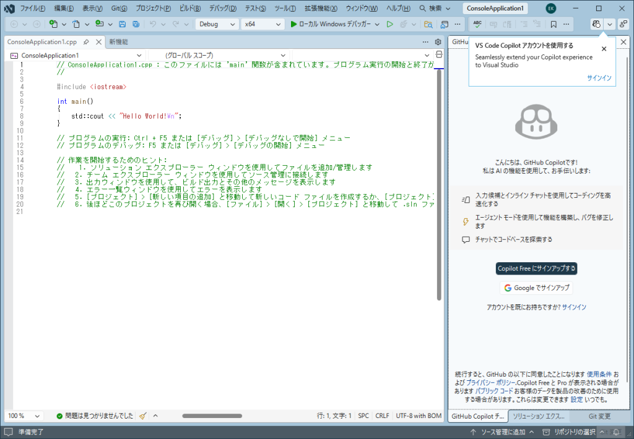Click the Save icon in toolbar
This screenshot has width=634, height=439.
click(x=122, y=24)
